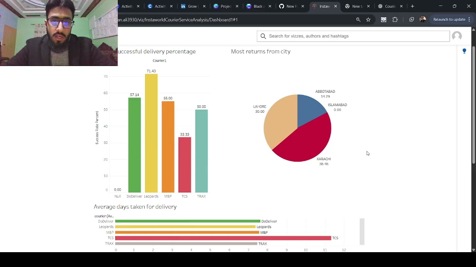Click the page vertical scrollbar thumb
The width and height of the screenshot is (476, 267).
(473, 105)
